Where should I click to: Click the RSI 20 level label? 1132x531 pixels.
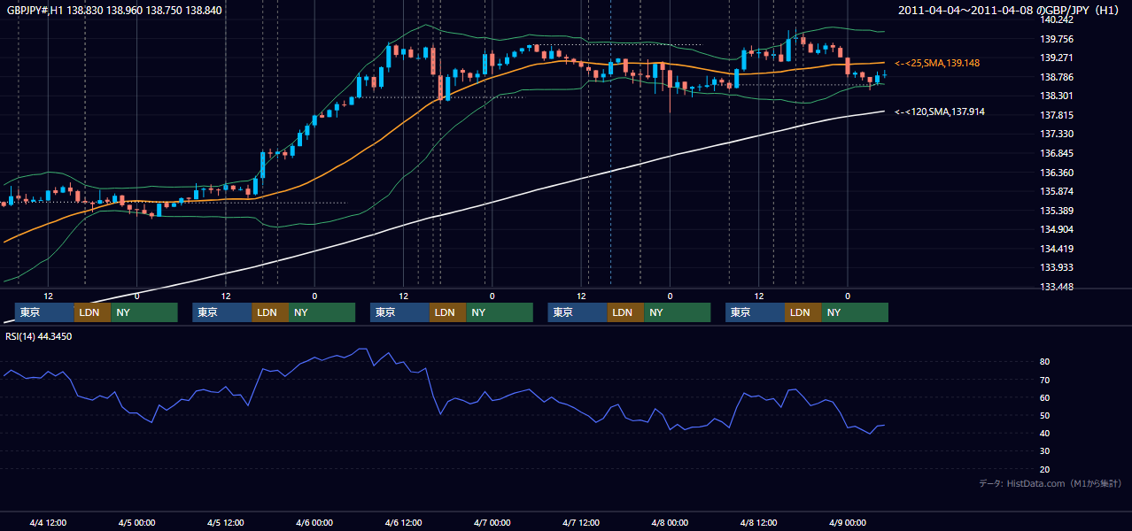point(1045,469)
